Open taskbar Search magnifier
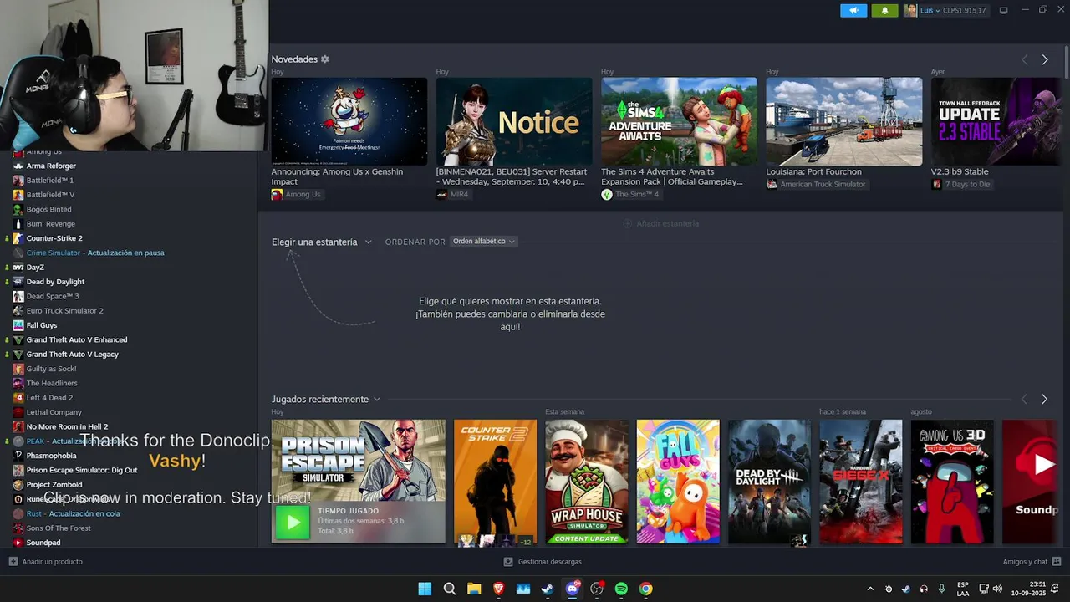 click(x=449, y=589)
